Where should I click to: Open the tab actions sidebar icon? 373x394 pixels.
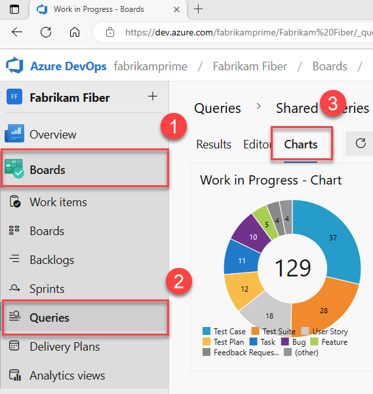(x=14, y=9)
